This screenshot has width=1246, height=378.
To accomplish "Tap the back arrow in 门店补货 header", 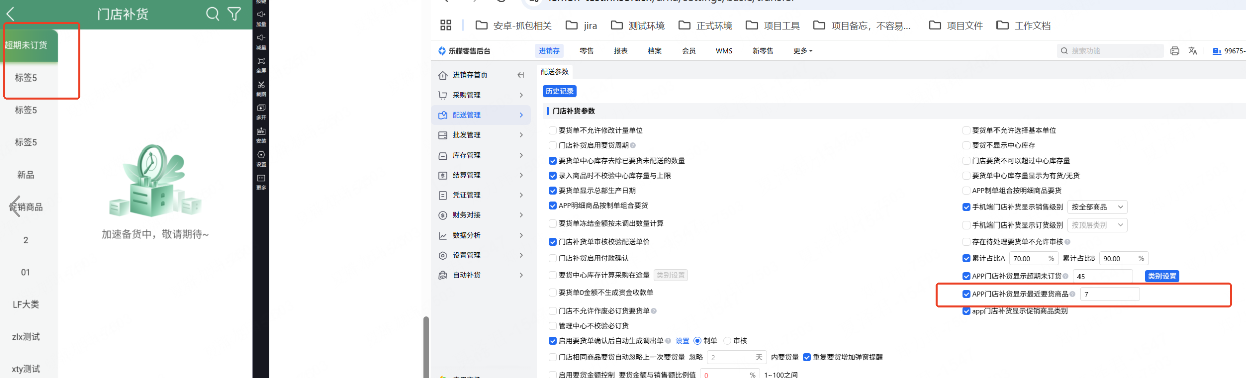I will tap(10, 14).
